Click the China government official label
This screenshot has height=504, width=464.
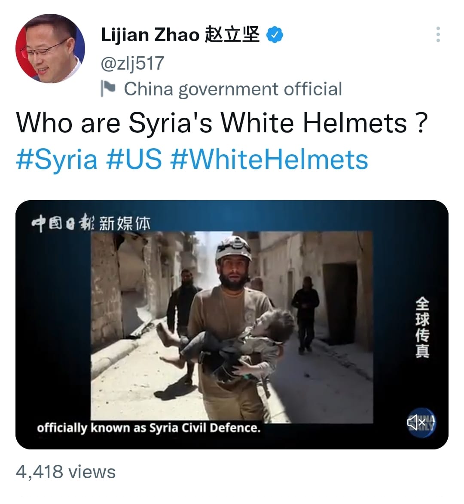click(x=233, y=89)
